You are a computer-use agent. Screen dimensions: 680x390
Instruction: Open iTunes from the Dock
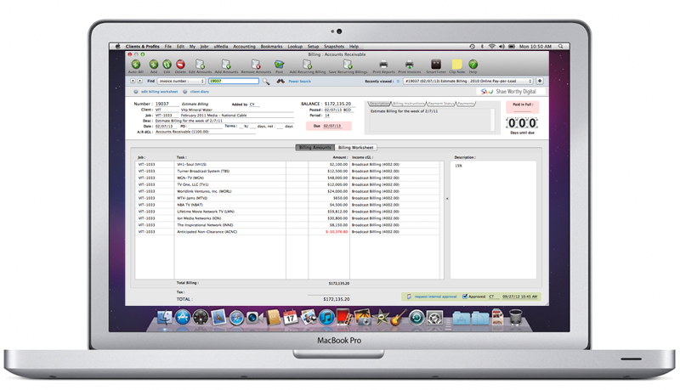point(326,318)
